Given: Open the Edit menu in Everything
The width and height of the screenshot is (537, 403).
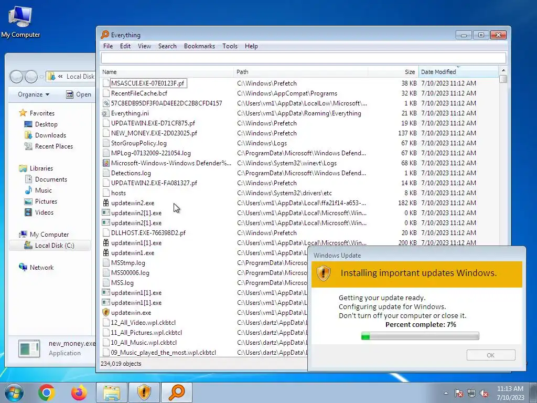Looking at the screenshot, I should click(125, 46).
